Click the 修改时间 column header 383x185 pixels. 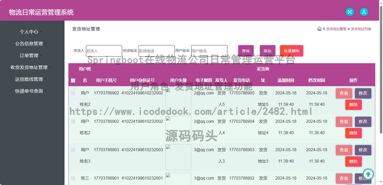tap(317, 80)
